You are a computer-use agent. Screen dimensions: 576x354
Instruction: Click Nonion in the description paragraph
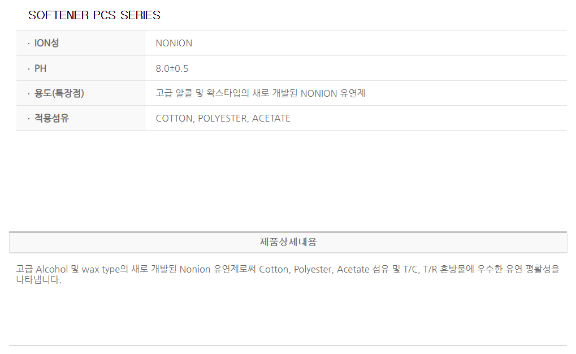[195, 269]
